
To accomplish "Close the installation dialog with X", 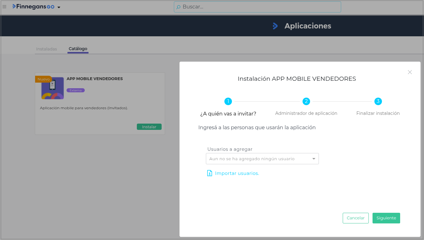I will tap(410, 72).
